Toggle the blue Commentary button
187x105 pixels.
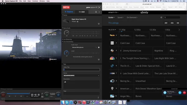point(58,95)
